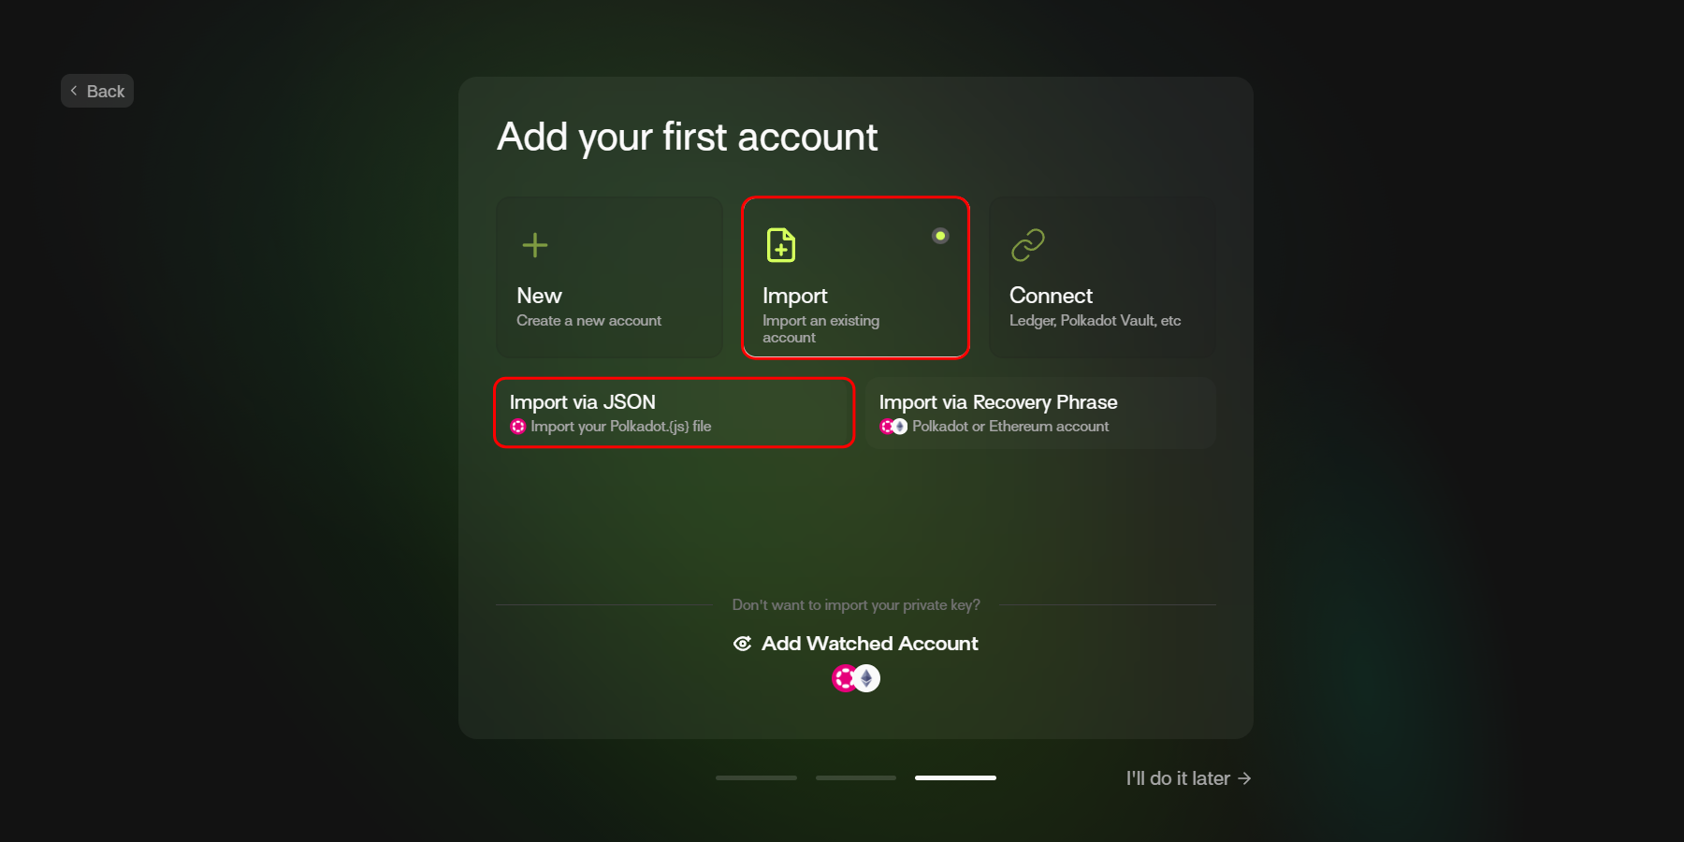Toggle the selected indicator dot on Import card

click(x=940, y=236)
